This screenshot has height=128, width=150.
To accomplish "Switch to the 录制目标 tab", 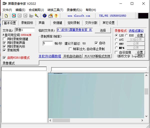I will (27, 23).
